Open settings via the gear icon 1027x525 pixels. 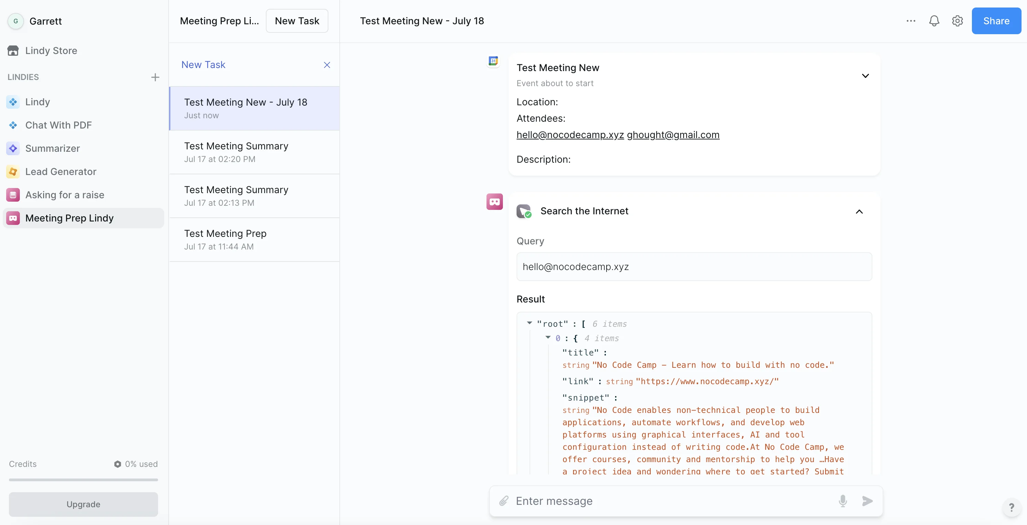(x=957, y=21)
